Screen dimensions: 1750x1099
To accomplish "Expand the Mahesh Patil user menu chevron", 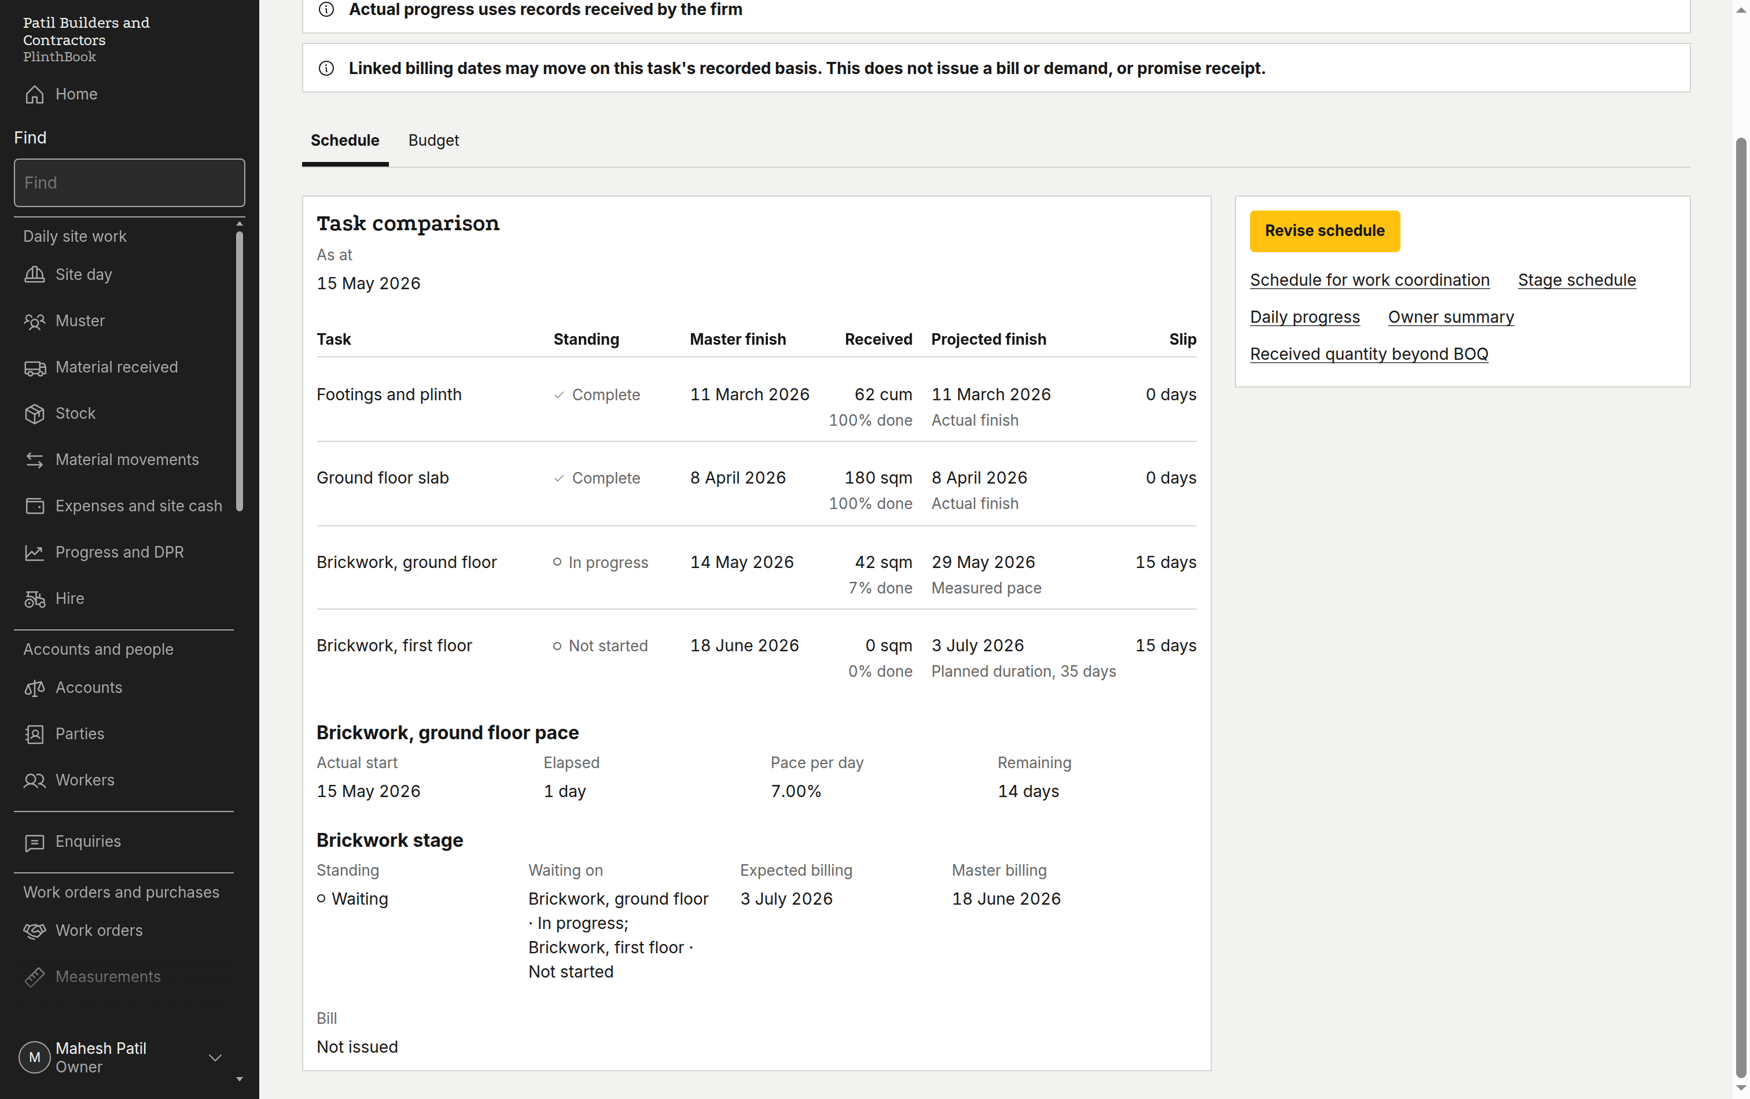I will [215, 1057].
